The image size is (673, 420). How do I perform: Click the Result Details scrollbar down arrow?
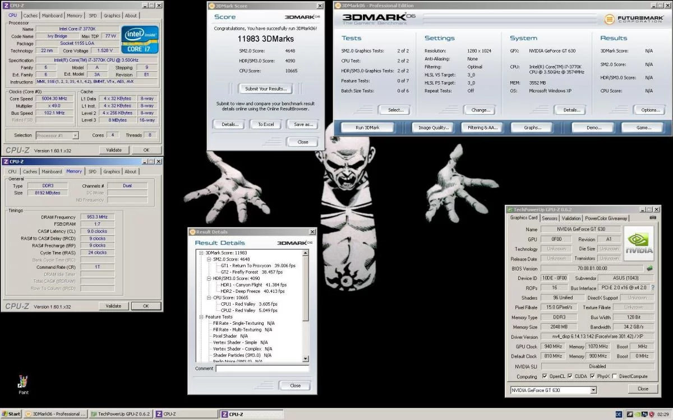306,358
